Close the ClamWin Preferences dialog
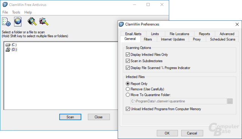The height and width of the screenshot is (139, 242). (237, 24)
